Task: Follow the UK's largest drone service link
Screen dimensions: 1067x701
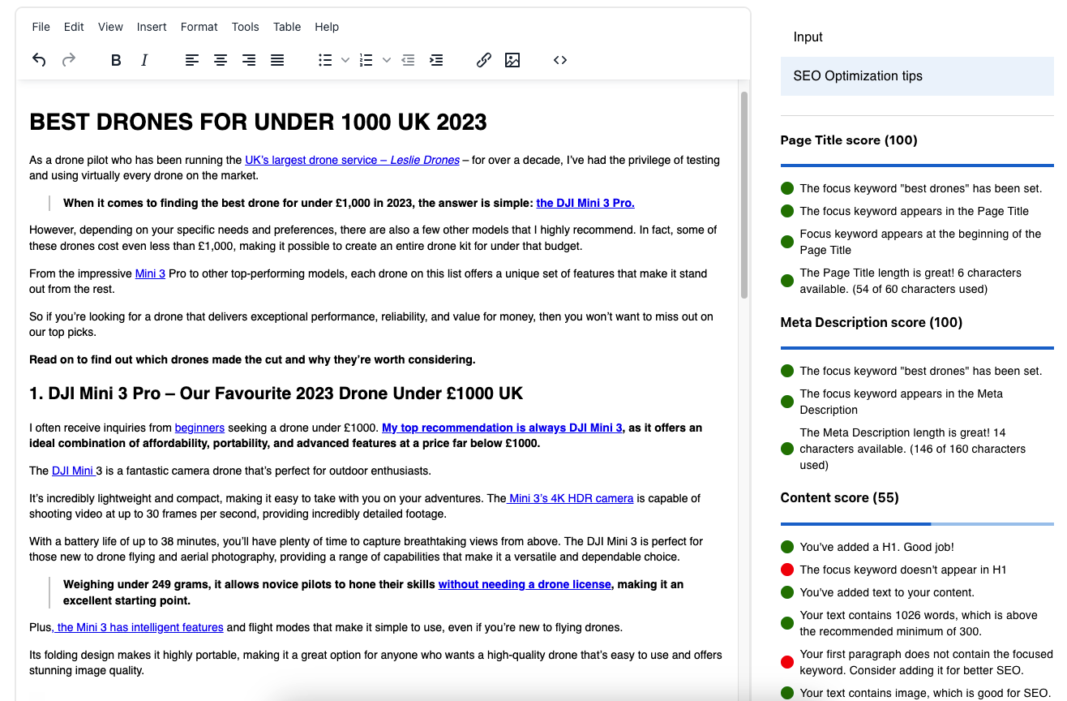Action: click(x=352, y=161)
